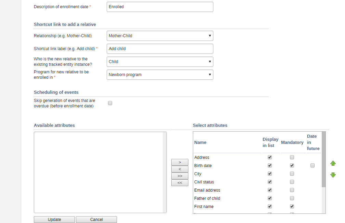
Task: Focus the Add child shortcut label field
Action: [160, 49]
